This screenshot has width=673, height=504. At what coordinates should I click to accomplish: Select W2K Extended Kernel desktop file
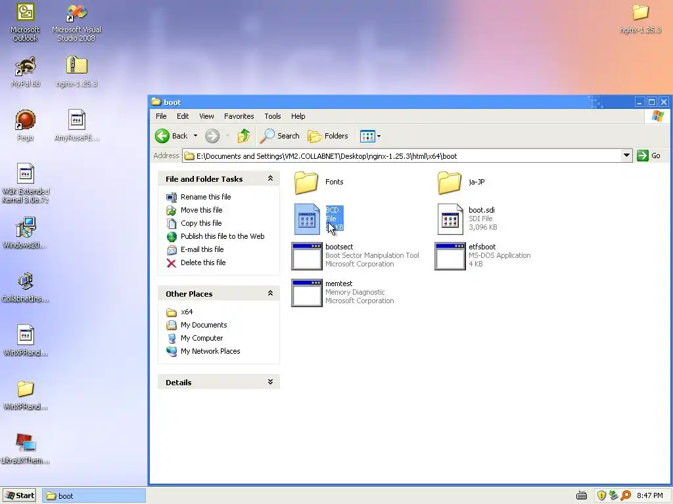(26, 173)
